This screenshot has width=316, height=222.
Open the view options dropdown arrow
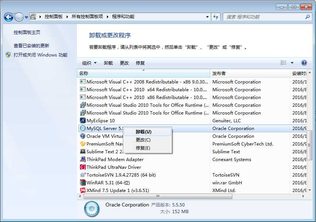[x=292, y=63]
